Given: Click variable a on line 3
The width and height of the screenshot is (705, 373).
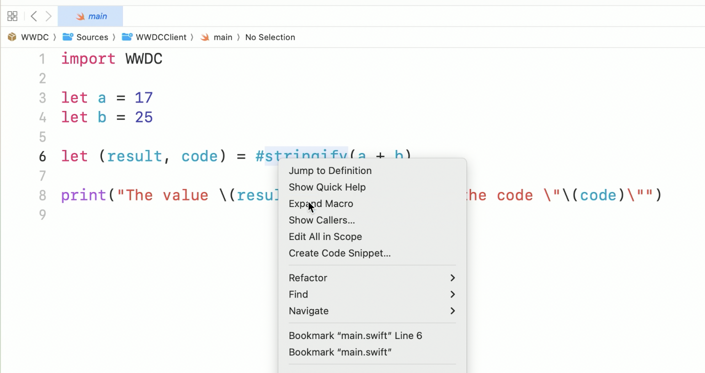Looking at the screenshot, I should 102,98.
